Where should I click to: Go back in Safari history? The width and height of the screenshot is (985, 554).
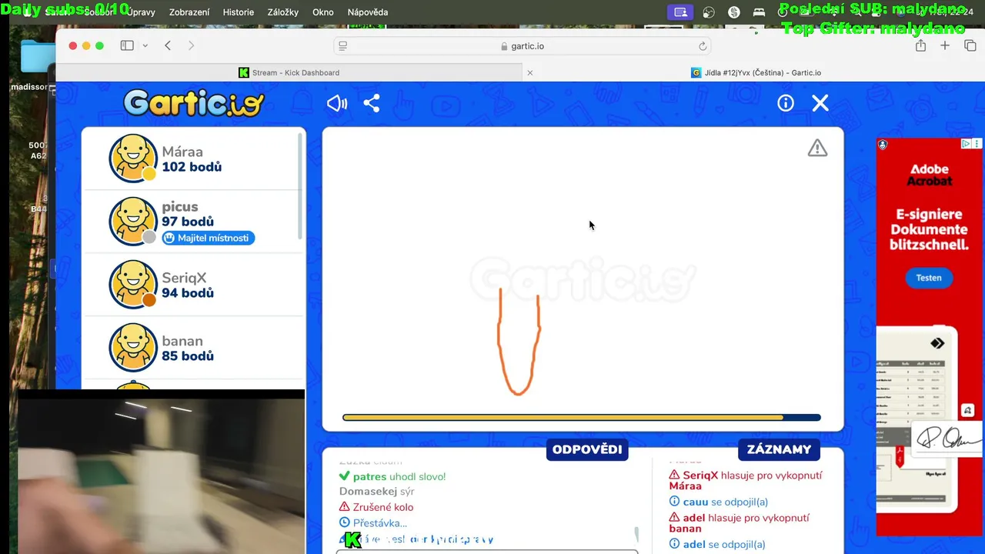click(x=168, y=45)
